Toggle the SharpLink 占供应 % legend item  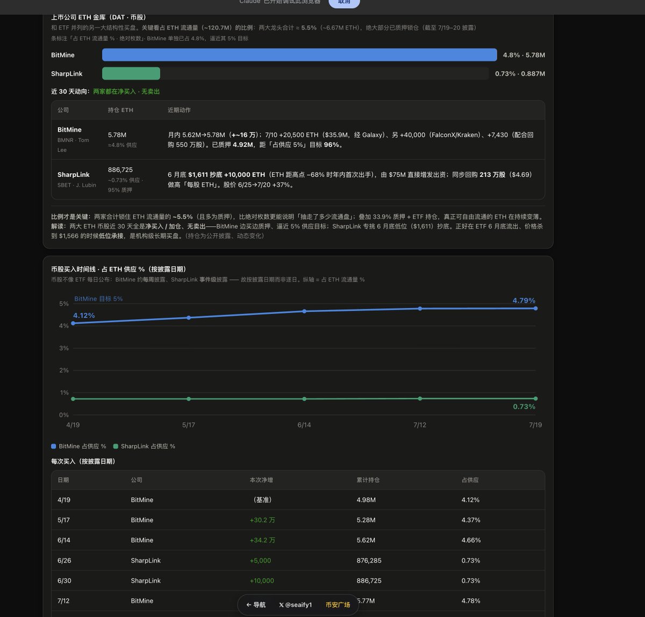[144, 446]
